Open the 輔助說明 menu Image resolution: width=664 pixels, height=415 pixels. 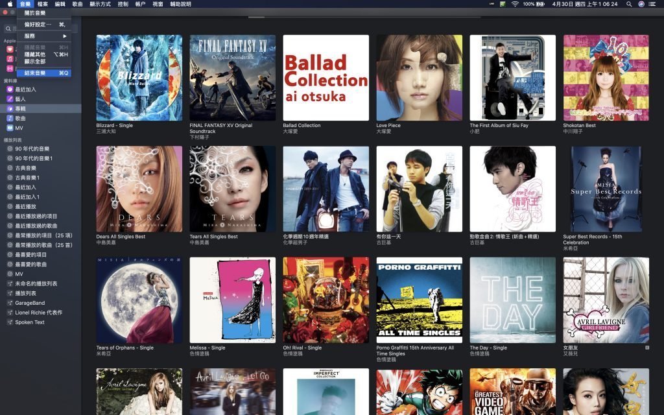pyautogui.click(x=180, y=4)
